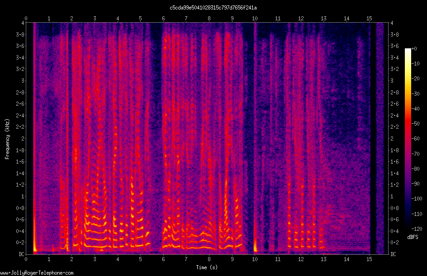Click '0·6' on the left frequency axis
Viewport: 427px width, 276px height.
tap(20, 220)
